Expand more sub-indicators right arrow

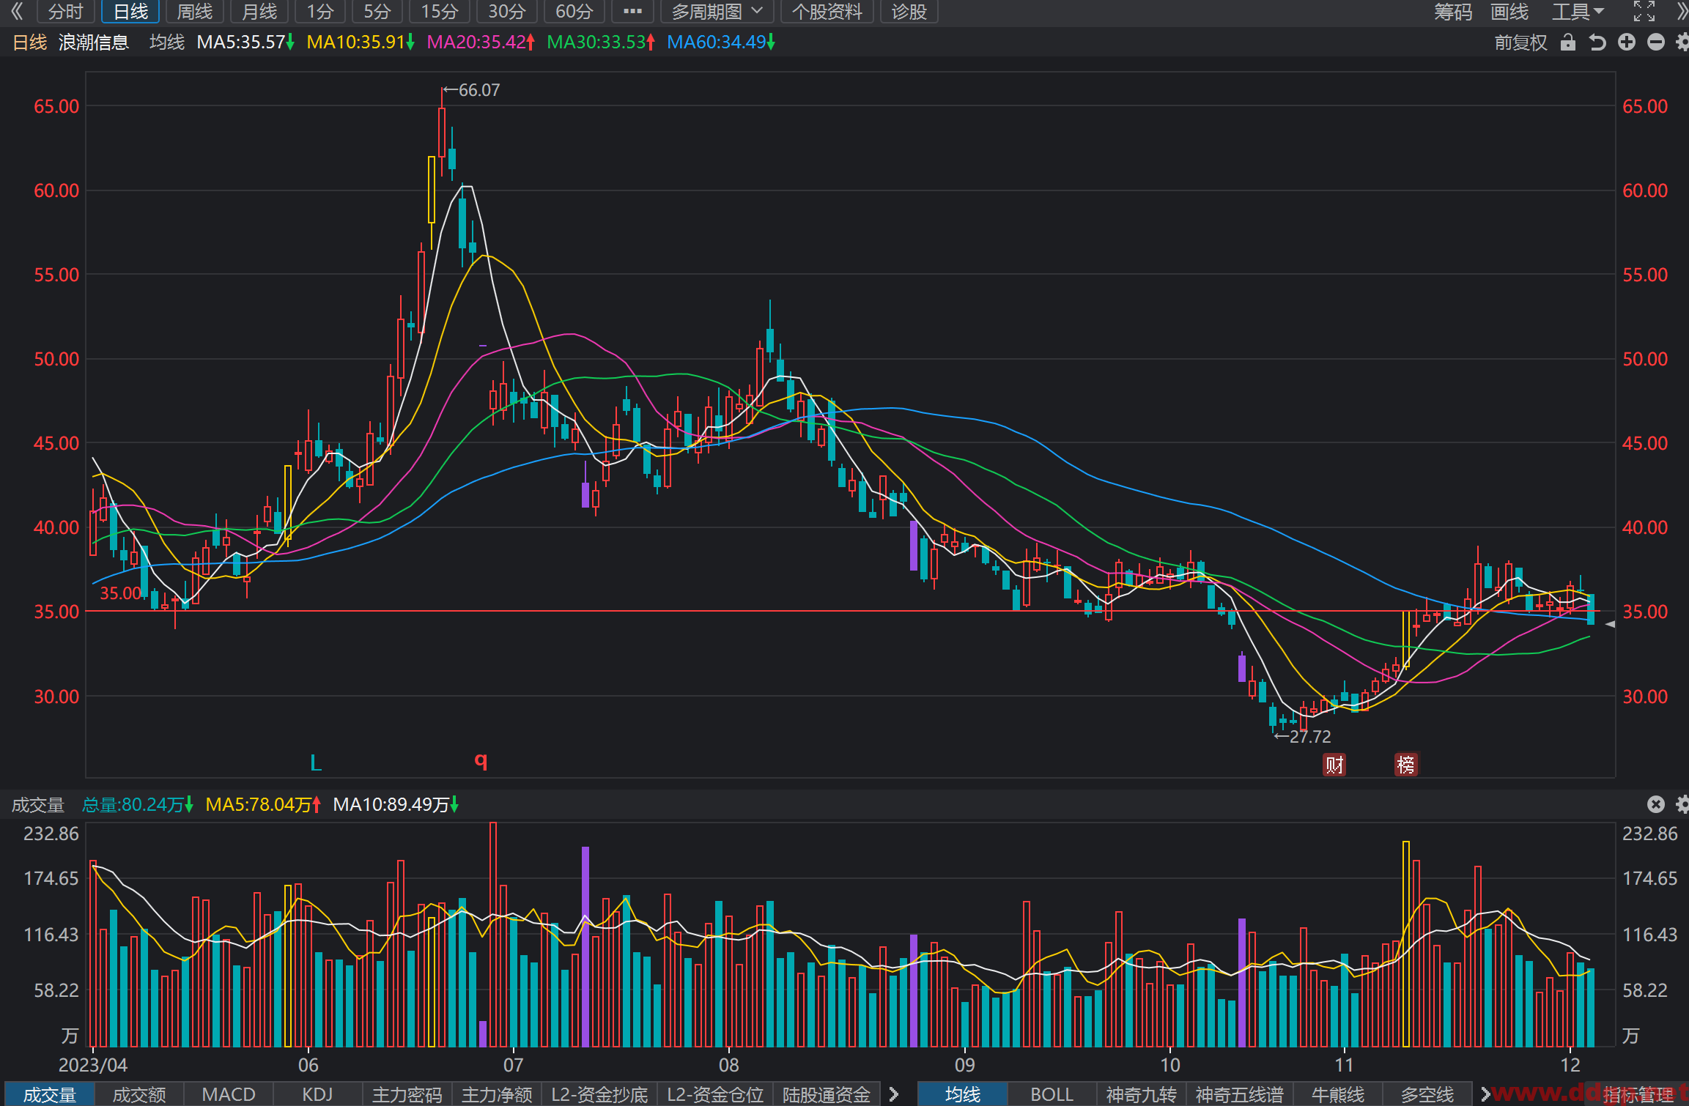click(894, 1094)
